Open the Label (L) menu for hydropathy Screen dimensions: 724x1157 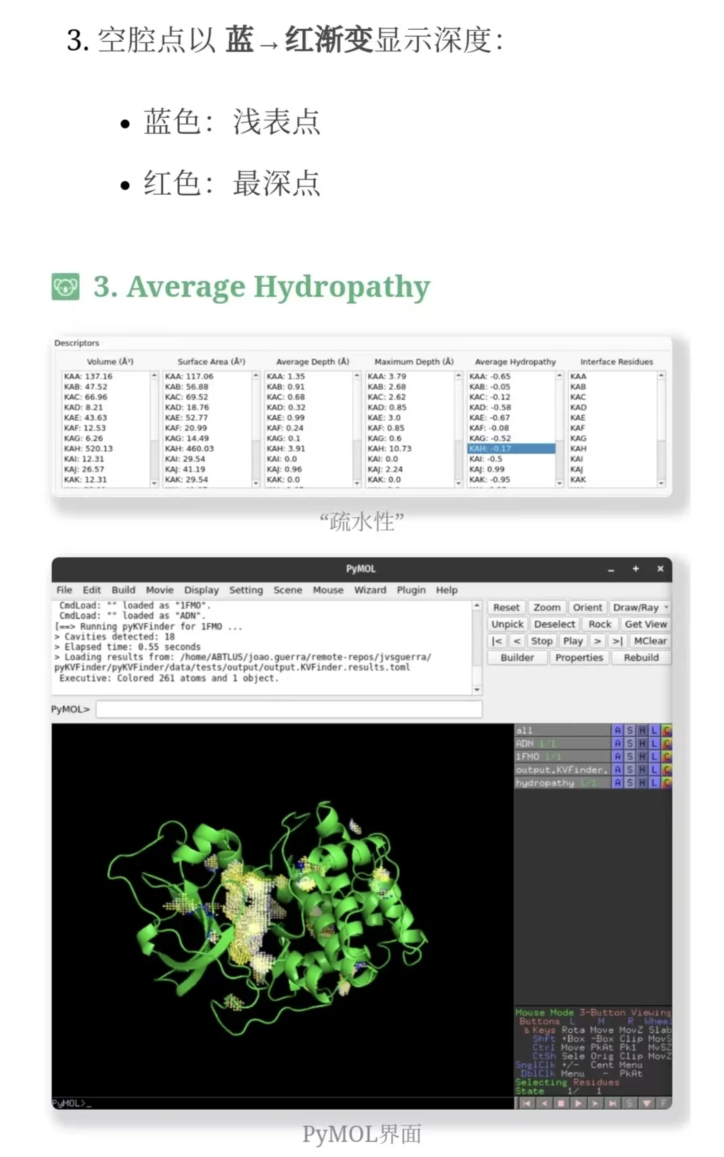click(654, 782)
